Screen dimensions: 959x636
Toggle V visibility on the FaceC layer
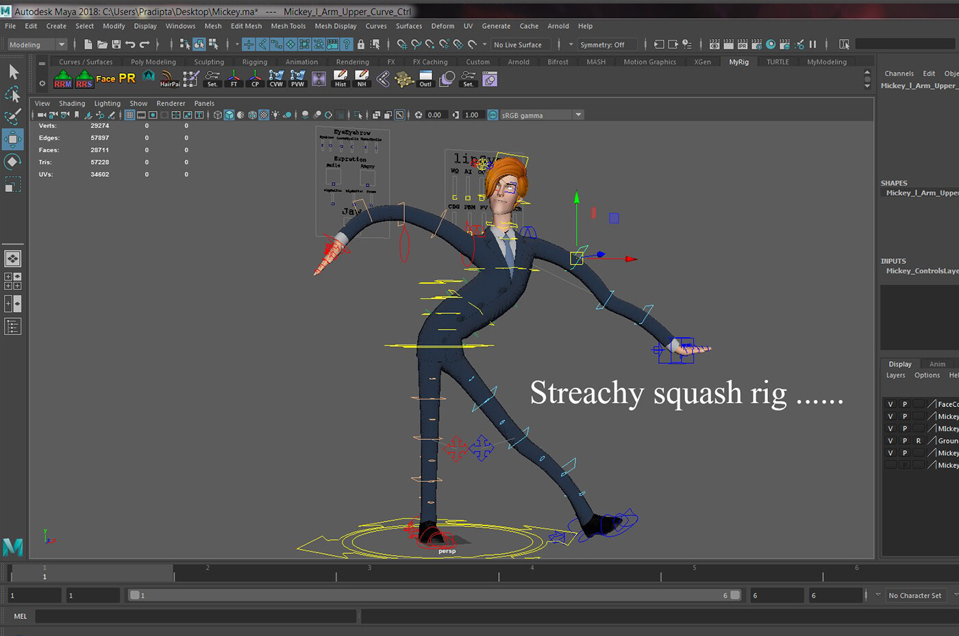[x=891, y=404]
